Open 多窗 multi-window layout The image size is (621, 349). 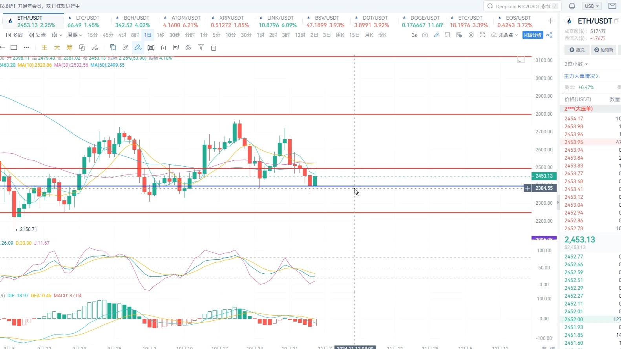click(x=15, y=35)
